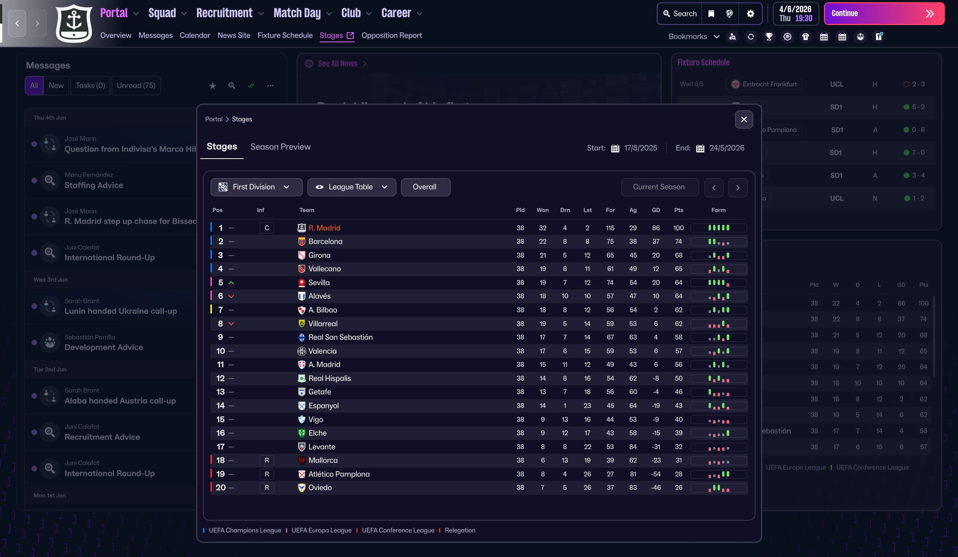Open the League Table view dropdown
This screenshot has height=557, width=958.
(351, 187)
